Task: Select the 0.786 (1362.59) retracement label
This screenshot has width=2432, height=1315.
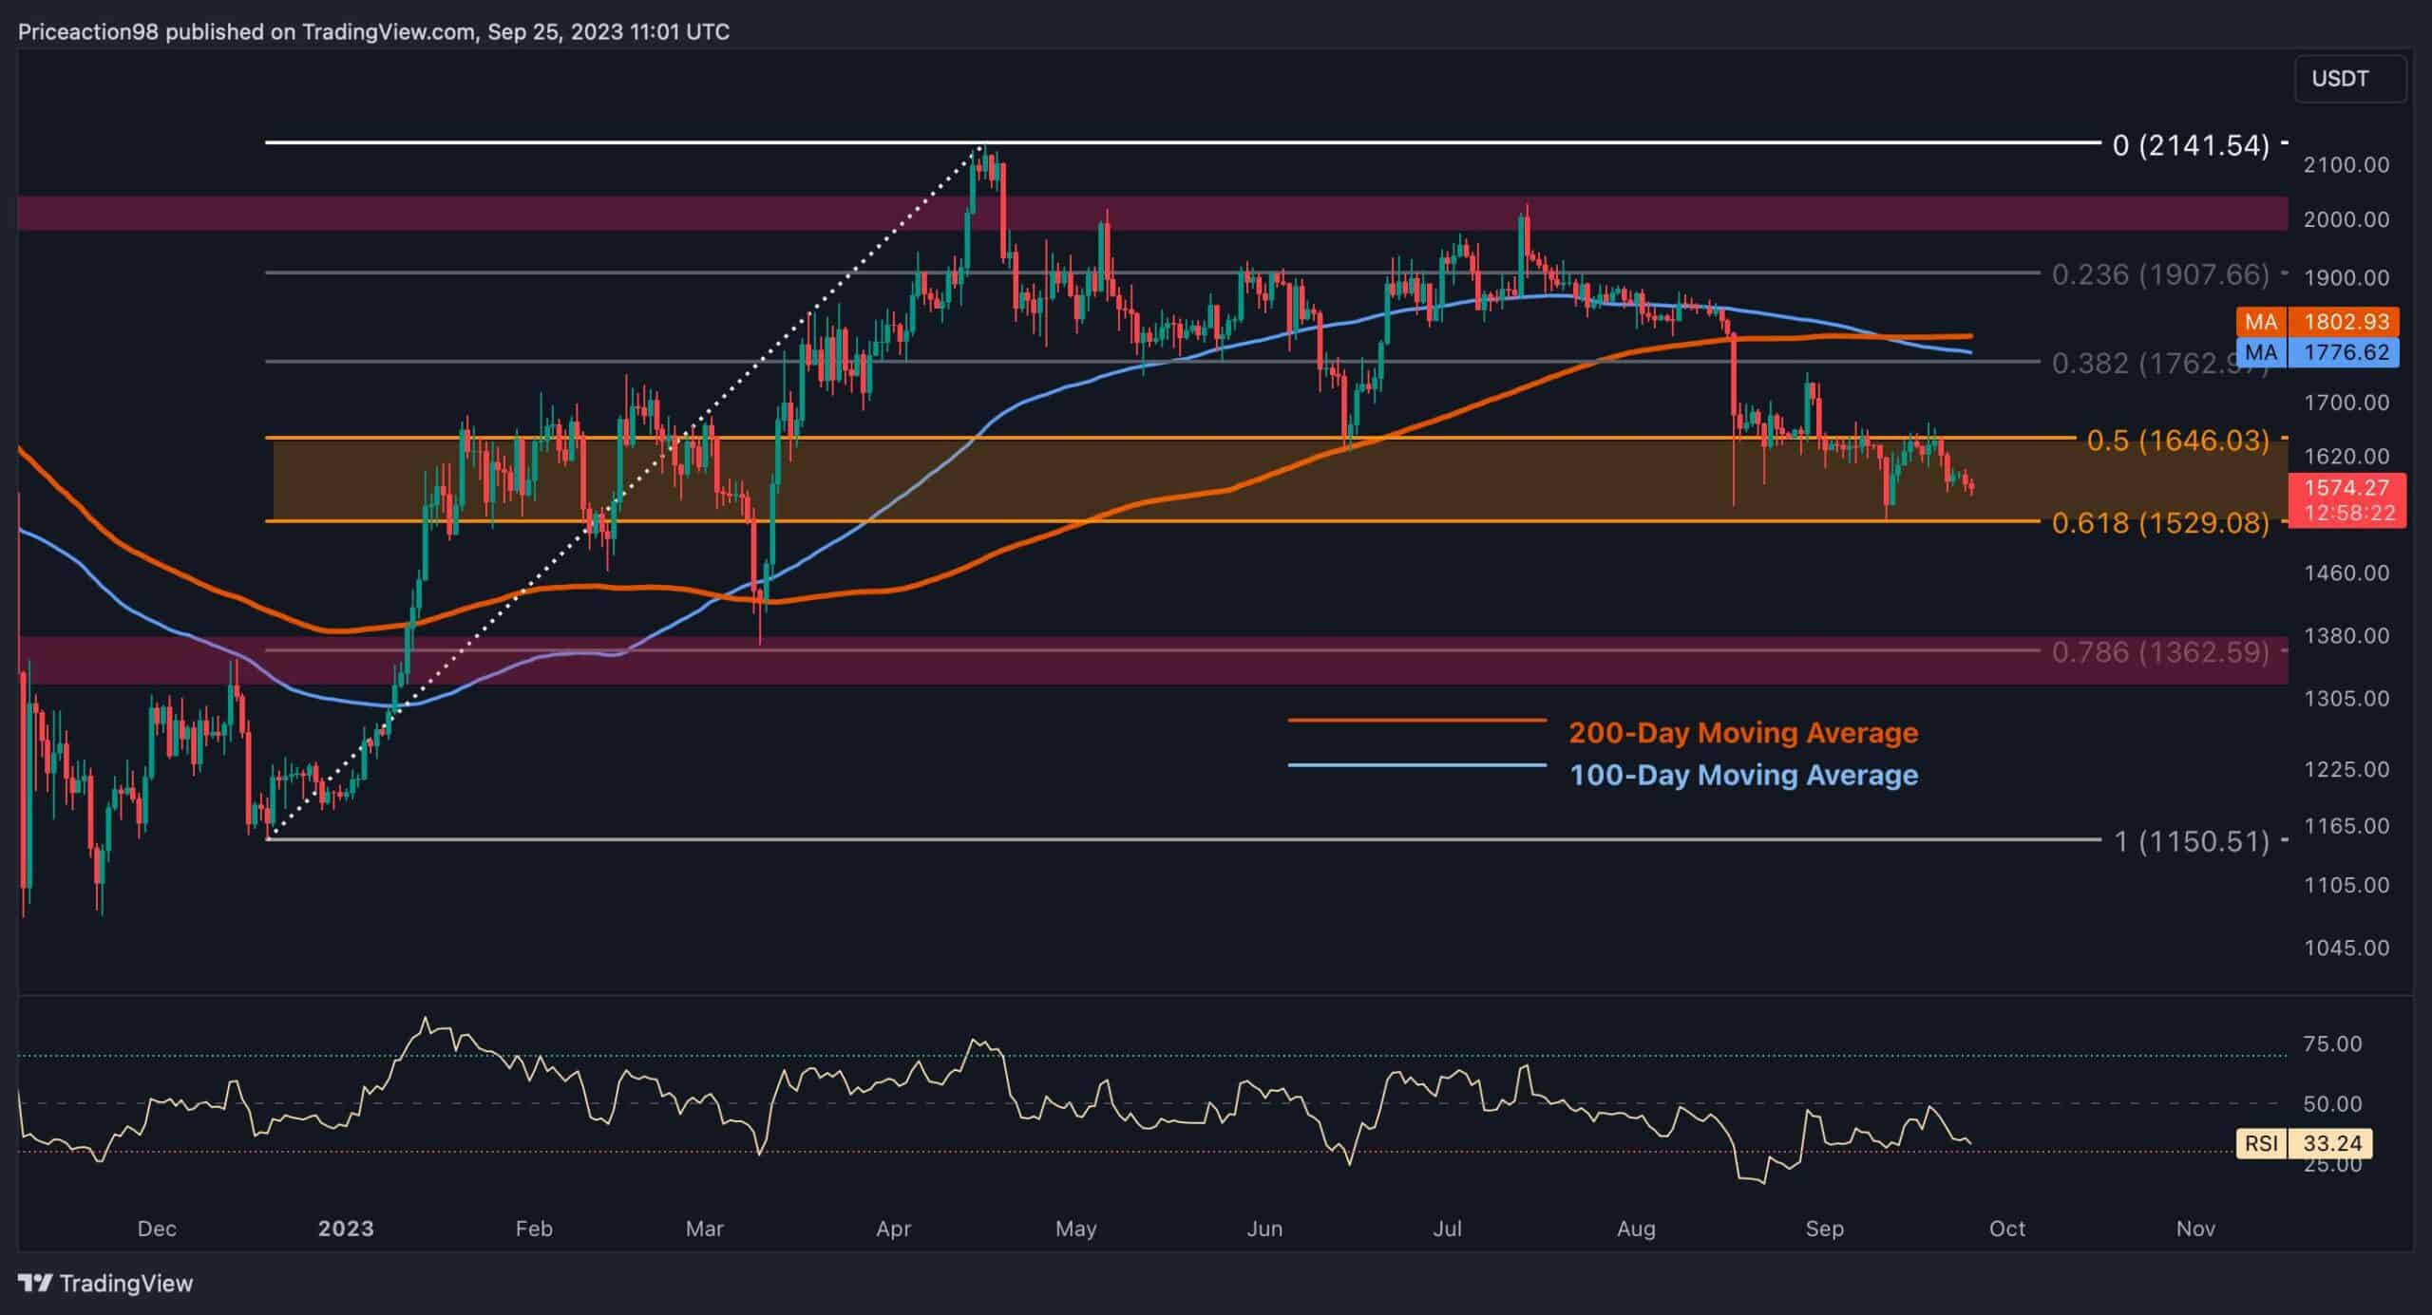Action: pos(2160,652)
